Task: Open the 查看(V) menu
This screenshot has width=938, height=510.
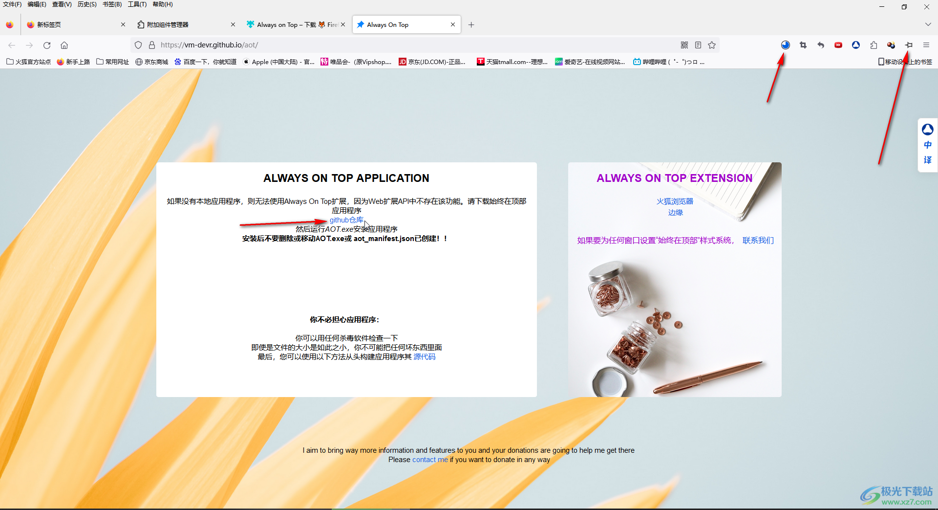Action: click(x=62, y=4)
